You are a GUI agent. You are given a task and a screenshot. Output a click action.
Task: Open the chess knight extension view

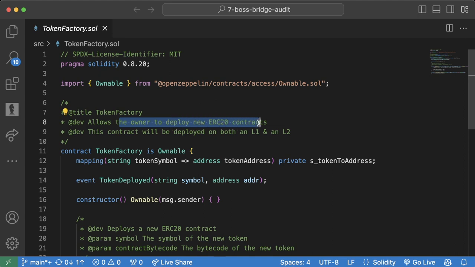pyautogui.click(x=12, y=109)
